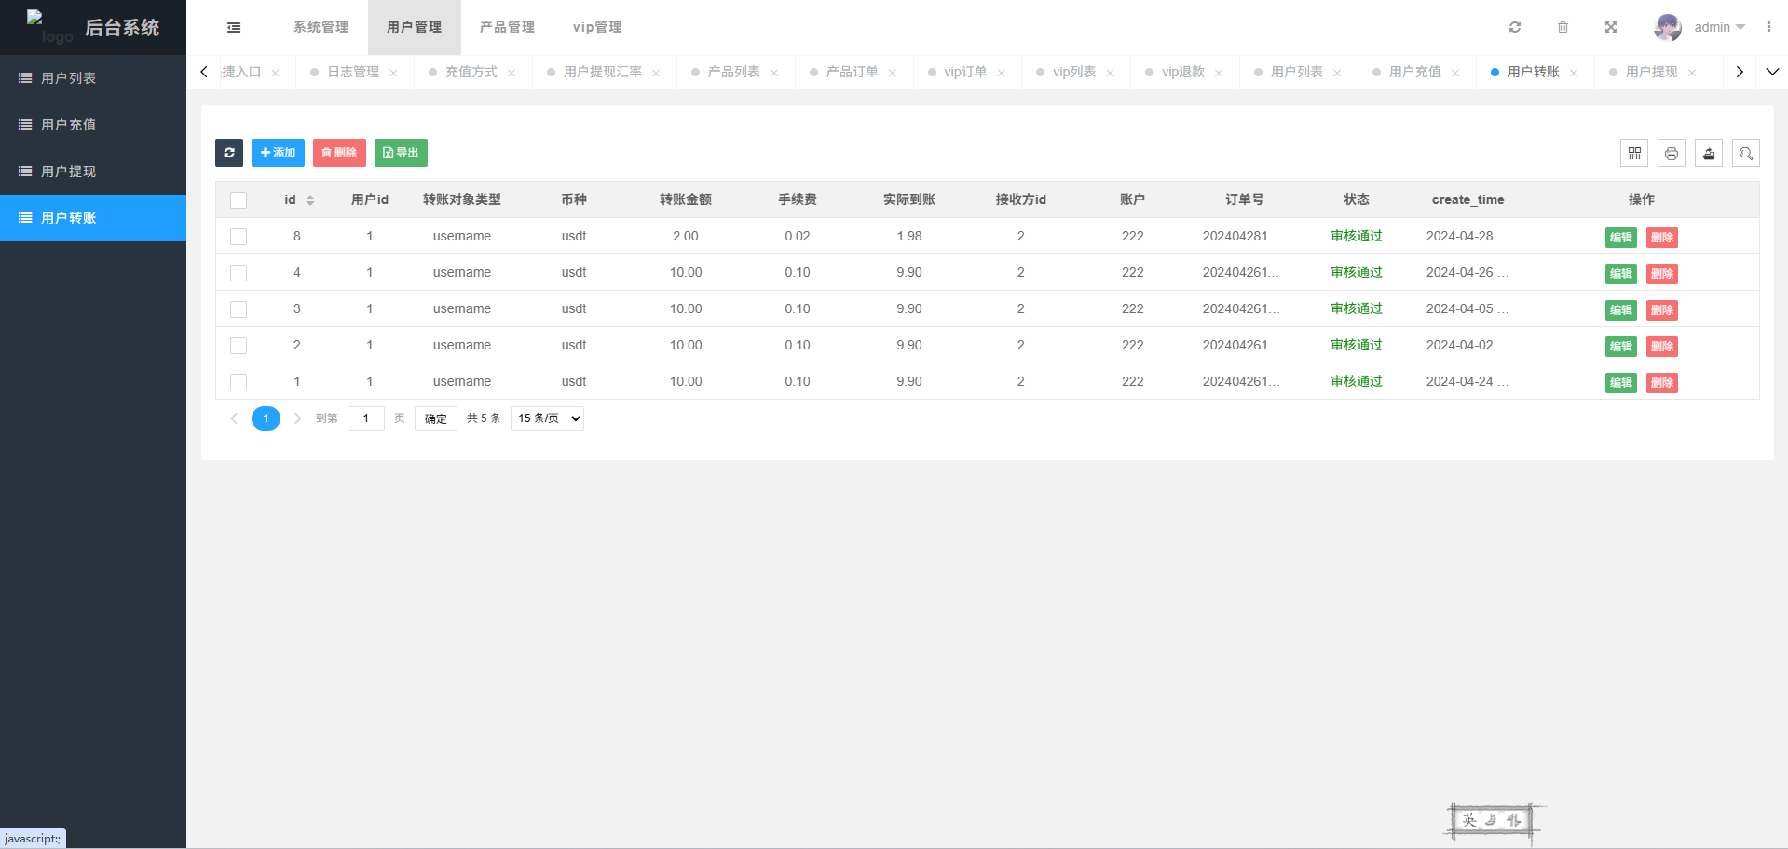Click the print table icon
This screenshot has width=1788, height=849.
tap(1672, 153)
